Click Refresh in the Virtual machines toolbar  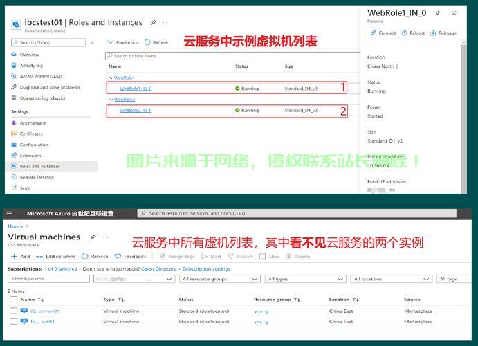[x=95, y=256]
